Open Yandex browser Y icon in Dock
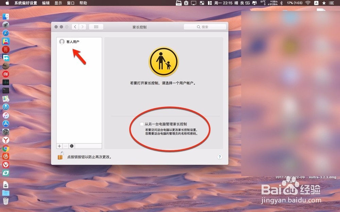 6,140
